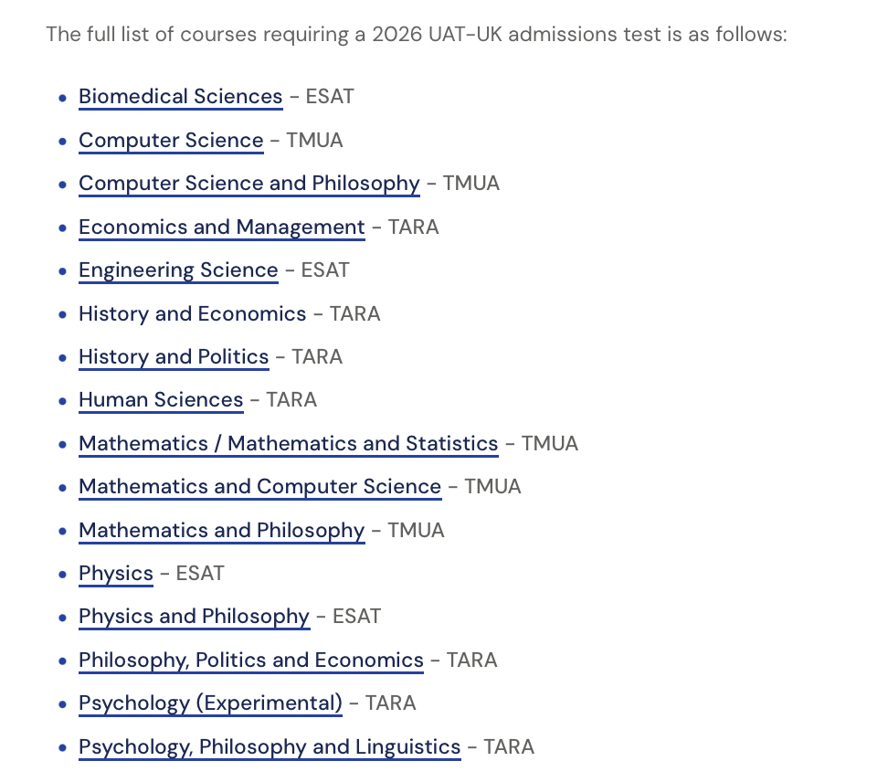Click the intro sentence about UAT-UK tests
Screen dimensions: 888x782
pos(417,34)
